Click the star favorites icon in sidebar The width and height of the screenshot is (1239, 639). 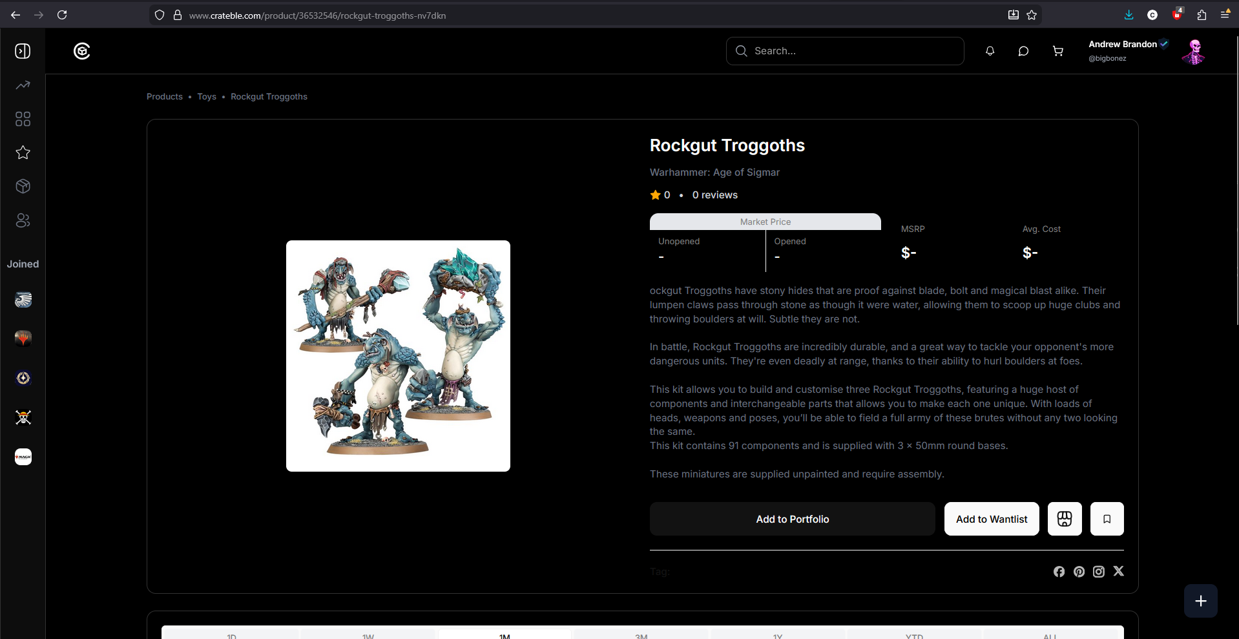(23, 152)
